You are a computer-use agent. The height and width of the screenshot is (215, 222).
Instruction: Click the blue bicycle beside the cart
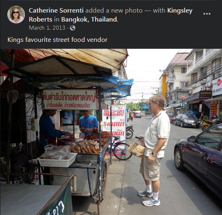(120, 148)
